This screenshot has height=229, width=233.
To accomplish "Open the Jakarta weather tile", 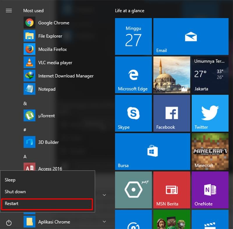I will pyautogui.click(x=210, y=75).
